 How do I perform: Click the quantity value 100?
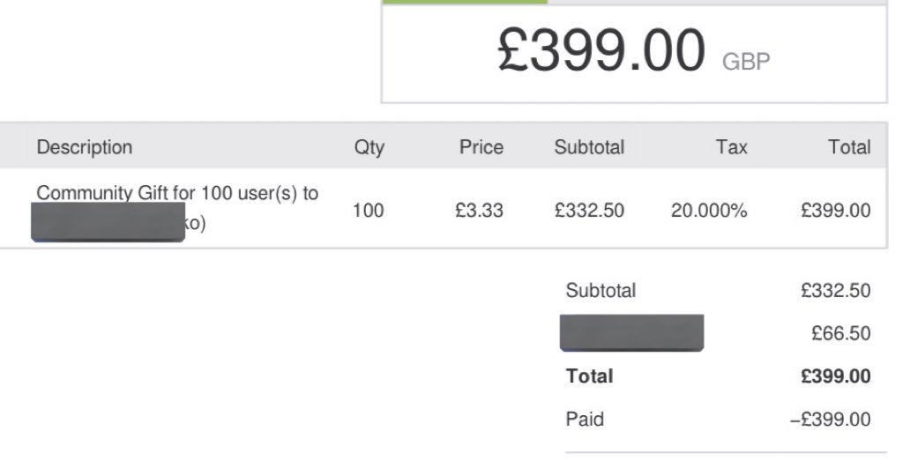[368, 211]
